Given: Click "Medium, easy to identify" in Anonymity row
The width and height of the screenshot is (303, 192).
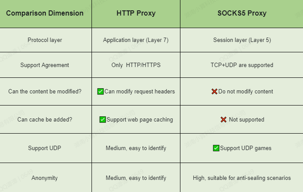Looking at the screenshot, I should [x=136, y=178].
